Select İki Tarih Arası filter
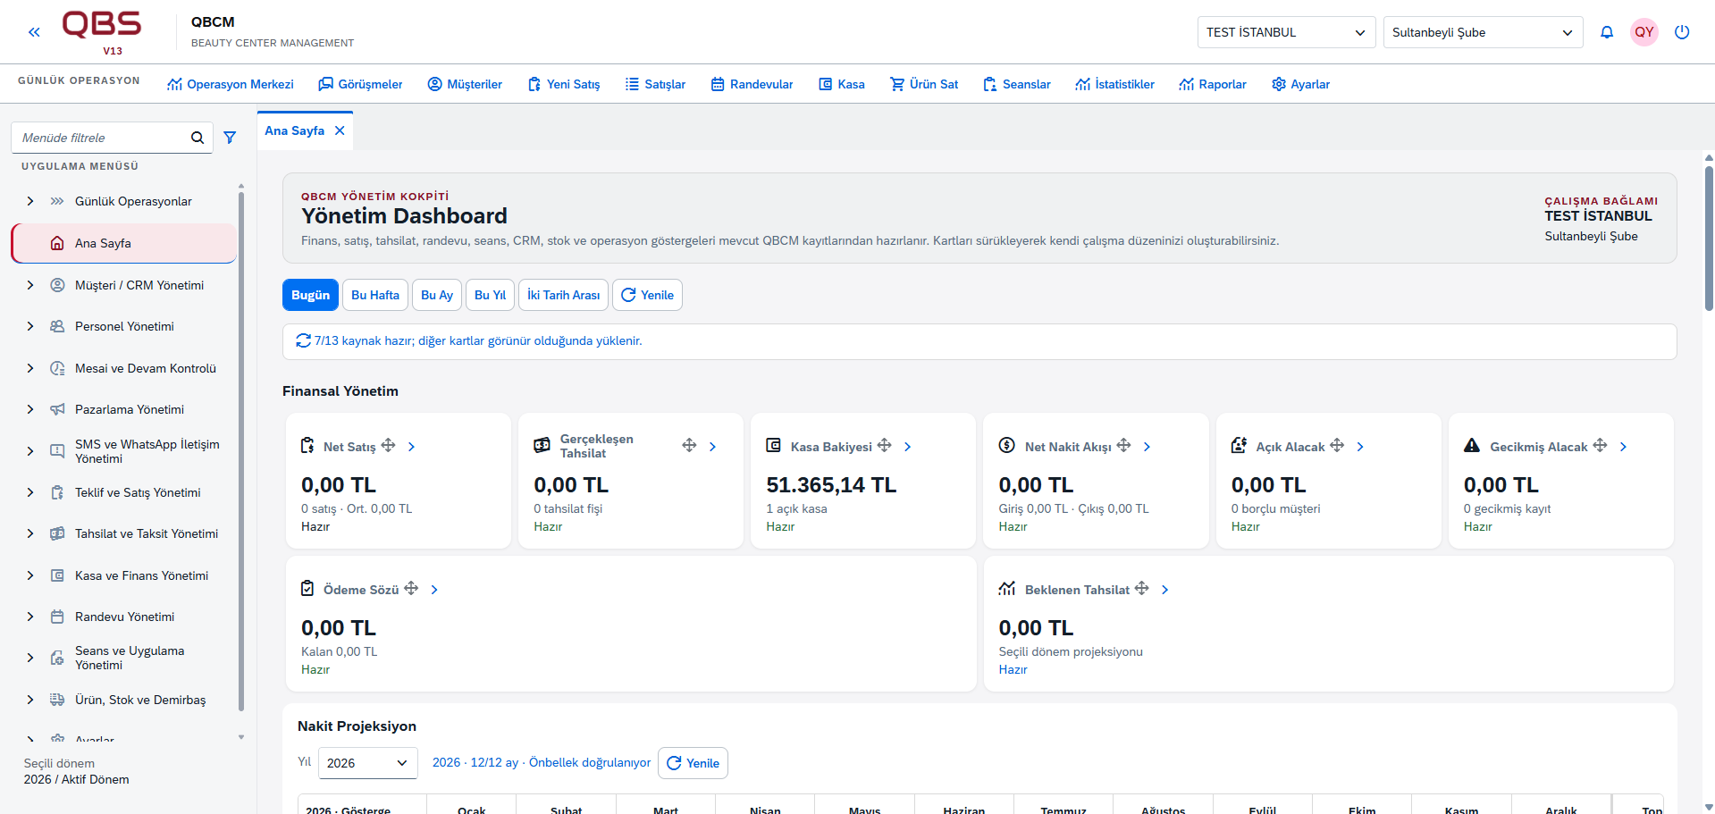1715x814 pixels. point(563,295)
